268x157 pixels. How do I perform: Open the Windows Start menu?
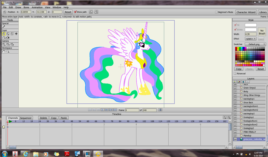[4, 154]
